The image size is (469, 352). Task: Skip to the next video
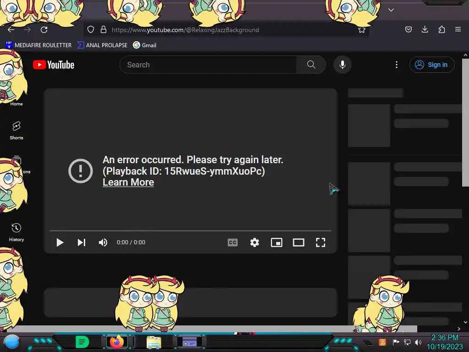(82, 242)
